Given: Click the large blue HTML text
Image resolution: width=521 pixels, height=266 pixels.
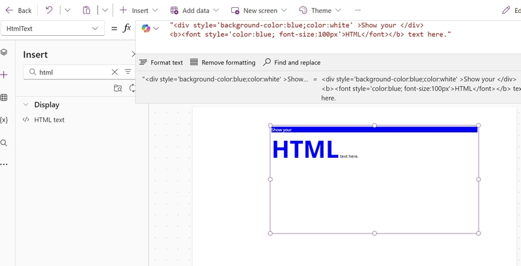Looking at the screenshot, I should point(305,150).
